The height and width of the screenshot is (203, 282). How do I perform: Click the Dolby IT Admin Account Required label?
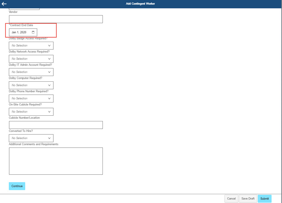coord(30,65)
